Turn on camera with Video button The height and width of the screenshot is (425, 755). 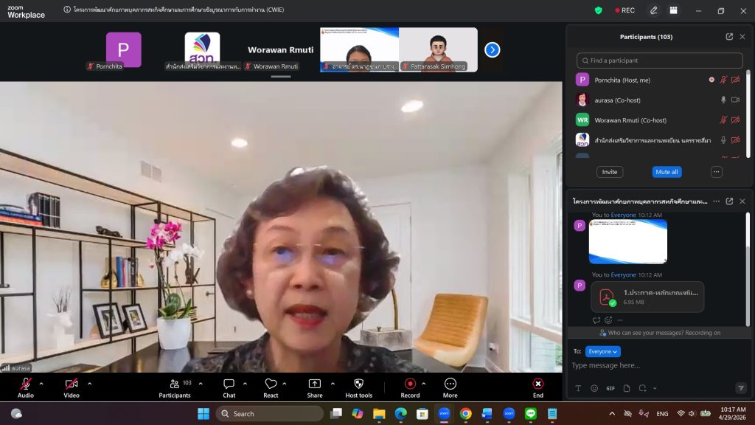point(72,384)
